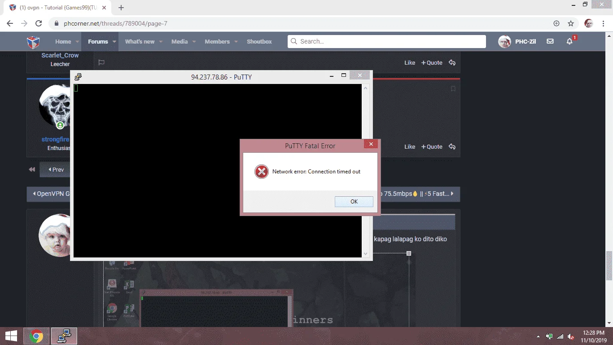The height and width of the screenshot is (345, 613).
Task: Click the page vertical scrollbar thumb
Action: click(x=609, y=265)
